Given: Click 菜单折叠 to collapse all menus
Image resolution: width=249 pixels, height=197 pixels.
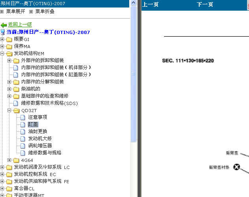Looking at the screenshot, I should [45, 11].
